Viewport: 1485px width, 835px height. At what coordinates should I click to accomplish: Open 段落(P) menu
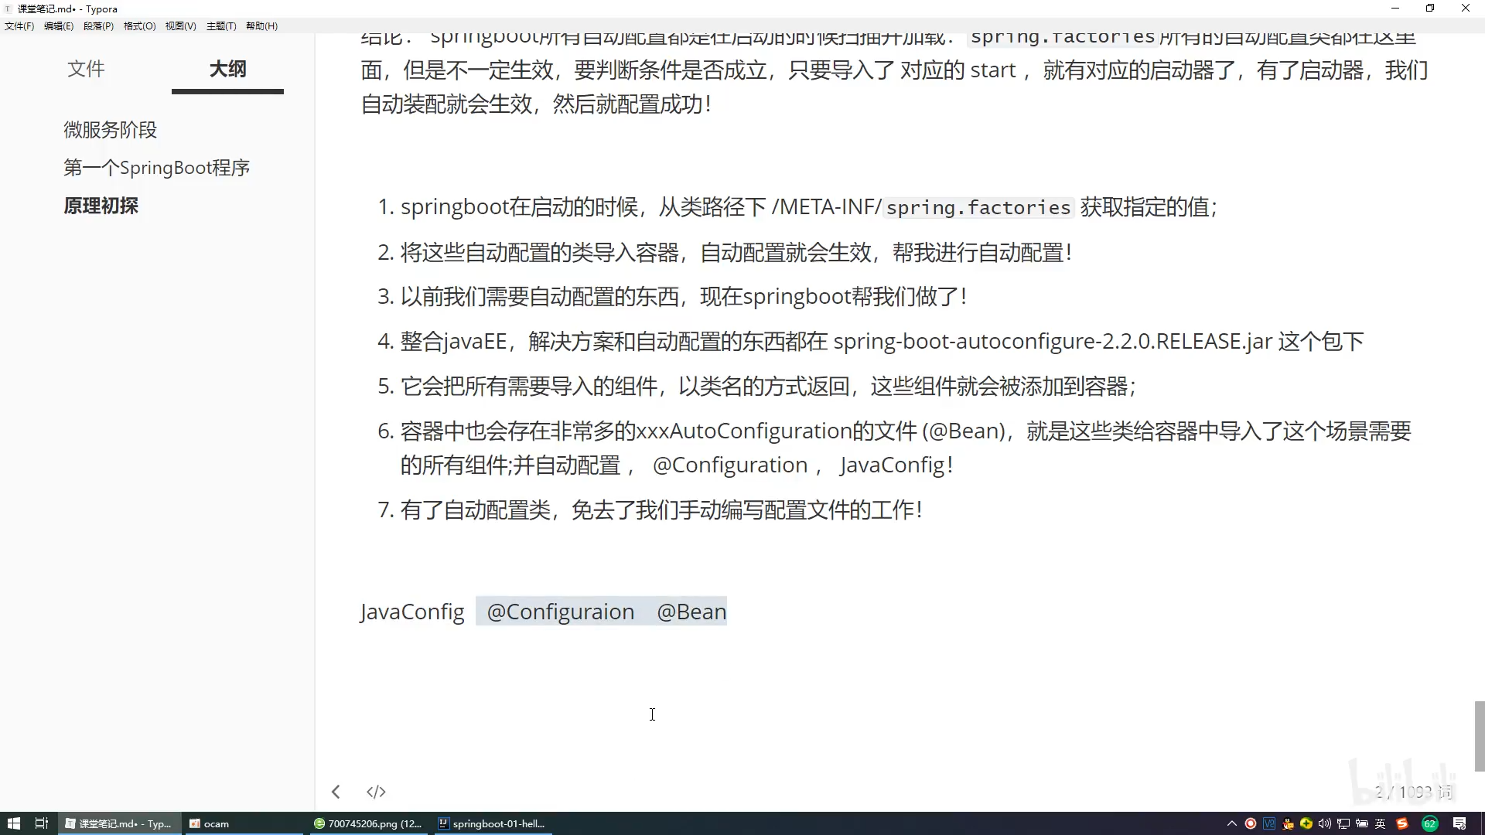pos(98,26)
